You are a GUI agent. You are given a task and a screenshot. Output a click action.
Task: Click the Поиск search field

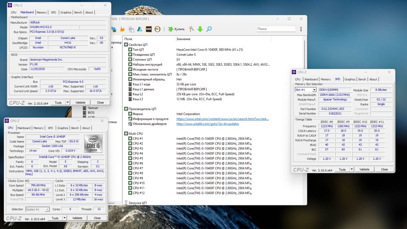pos(276,29)
